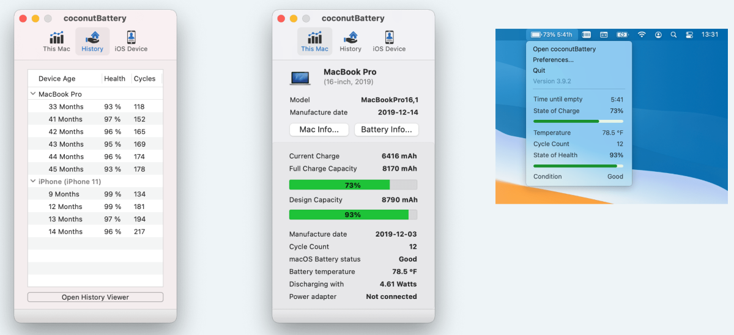Click Condition Good row in menu

tap(578, 177)
